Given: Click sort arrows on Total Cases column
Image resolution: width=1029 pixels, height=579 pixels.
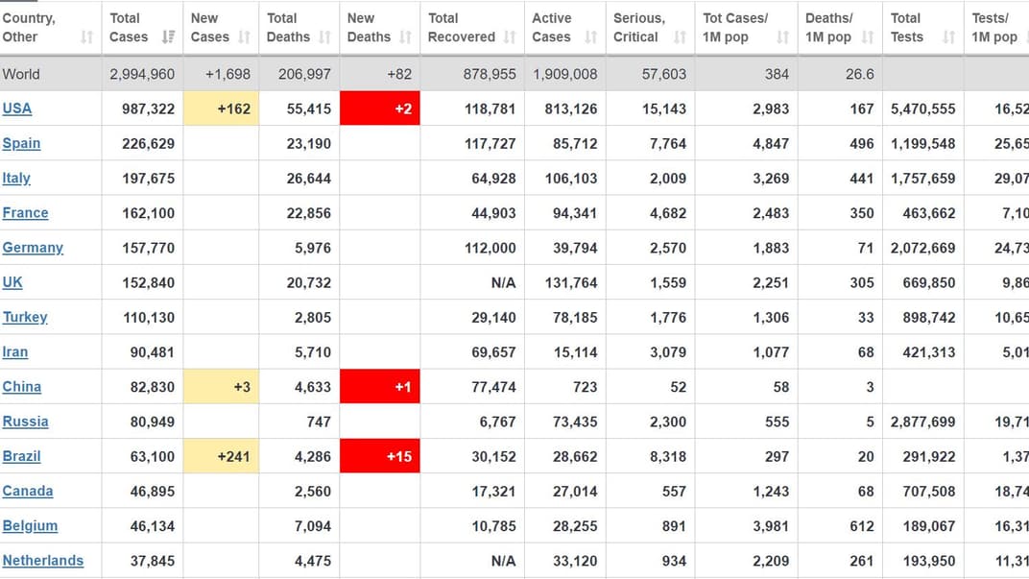Looking at the screenshot, I should (169, 37).
